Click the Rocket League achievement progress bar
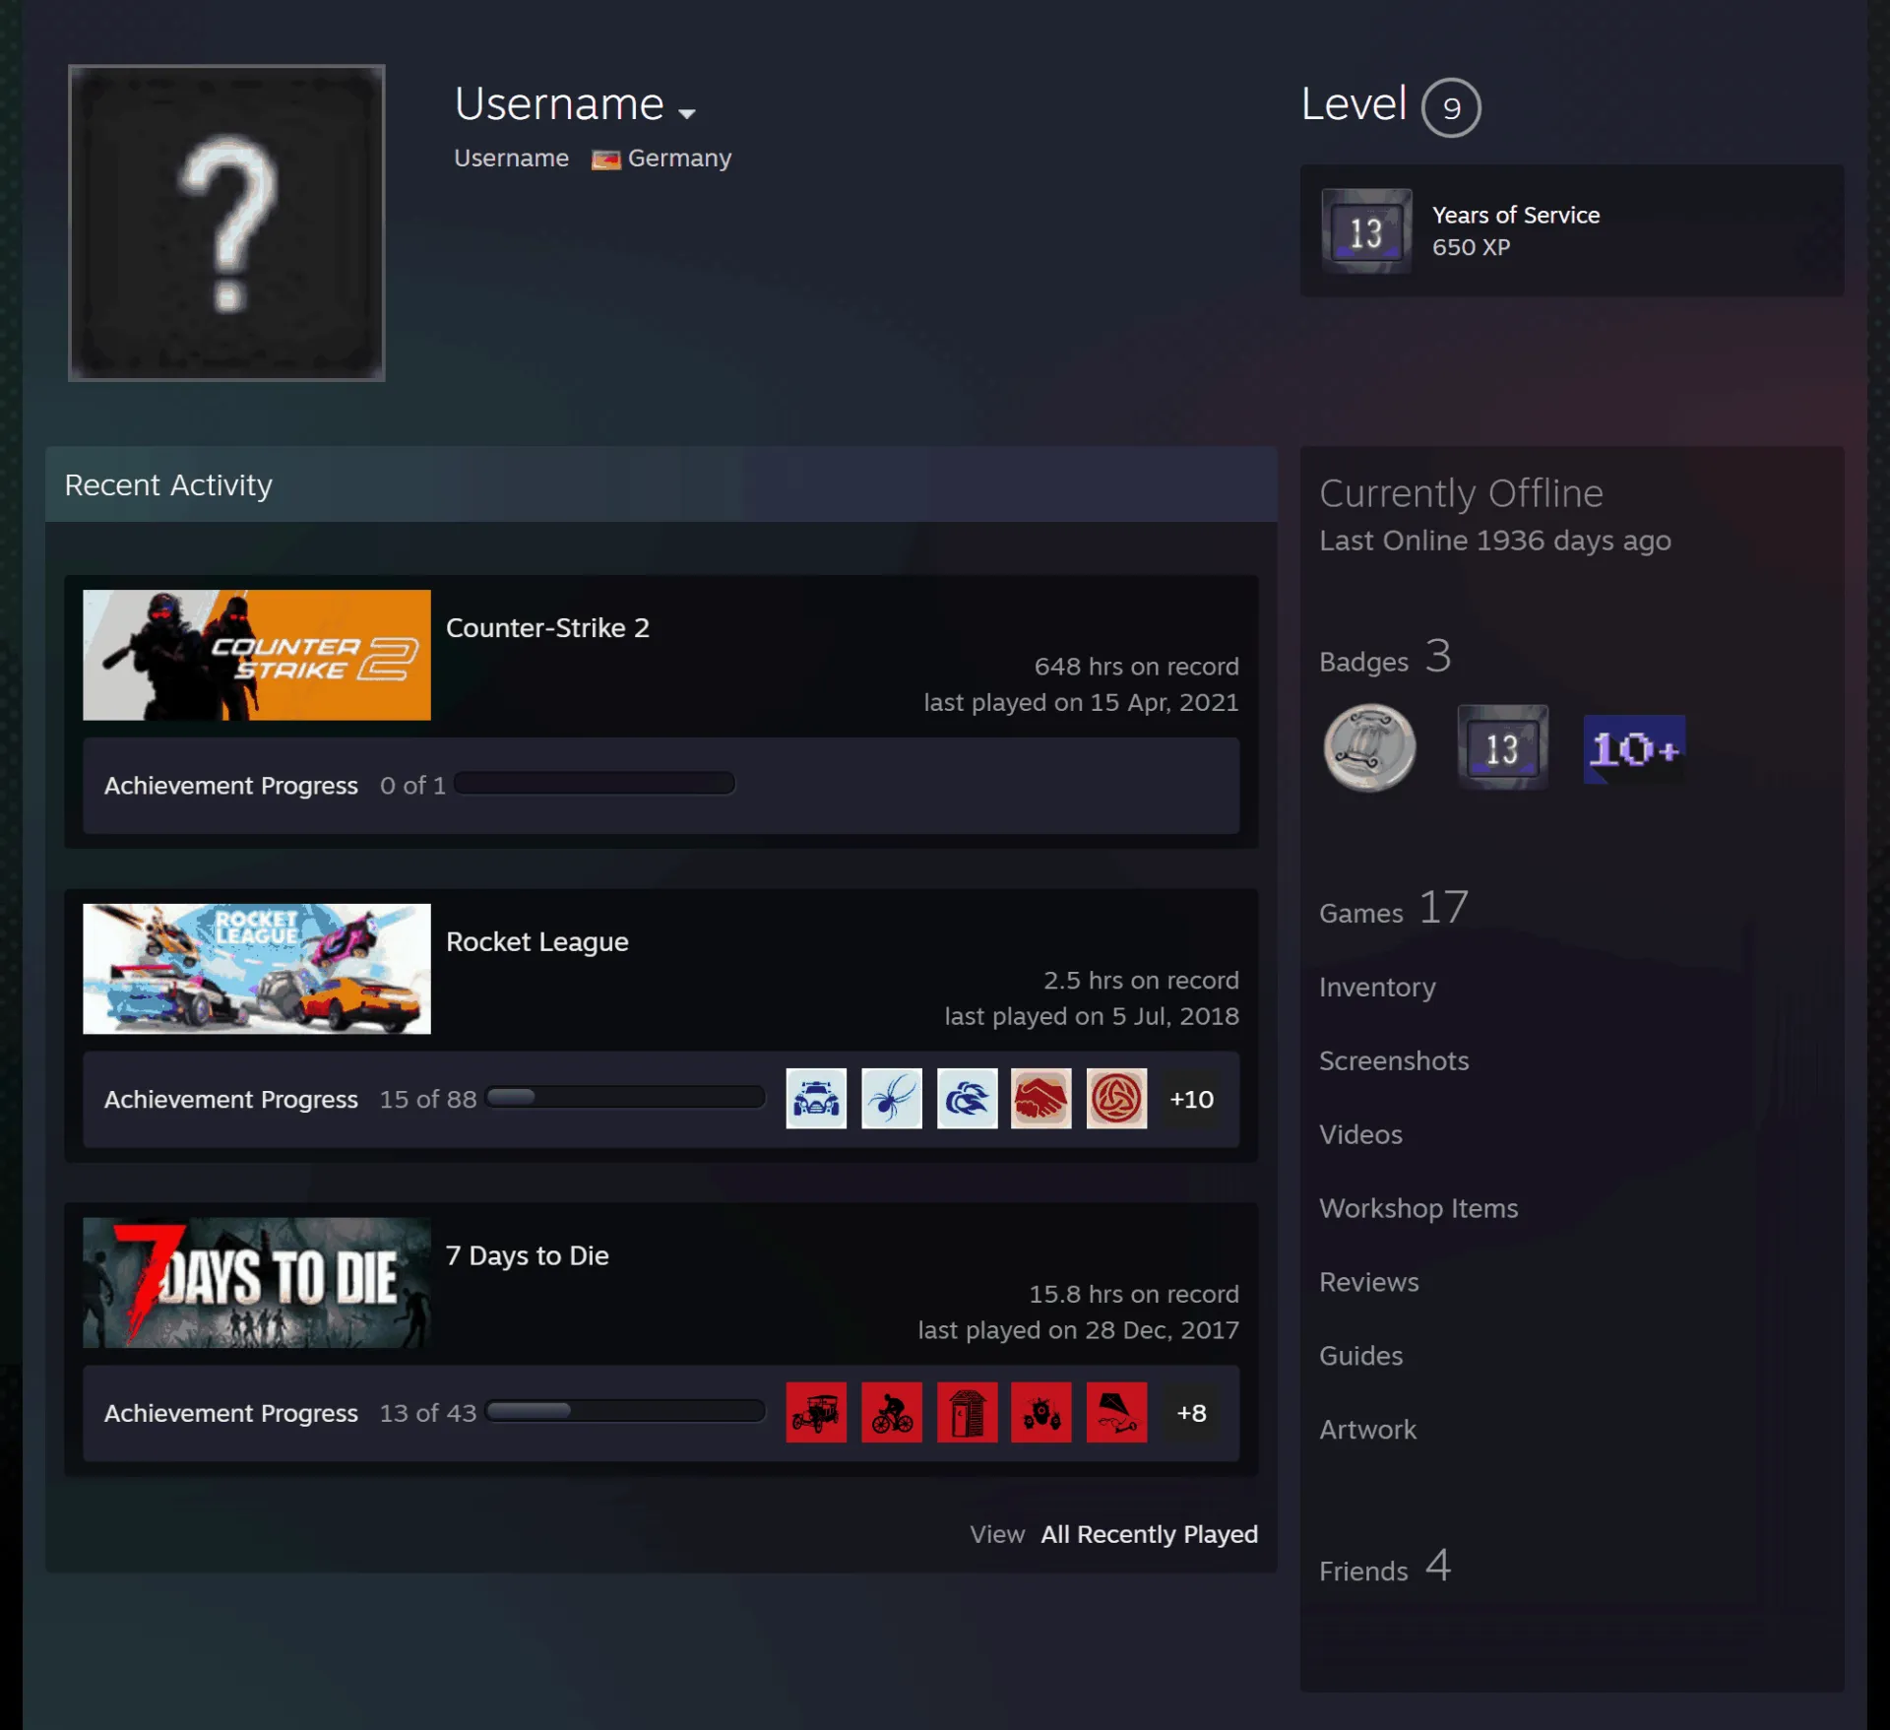Screen dimensions: 1890x1730 [x=625, y=1098]
